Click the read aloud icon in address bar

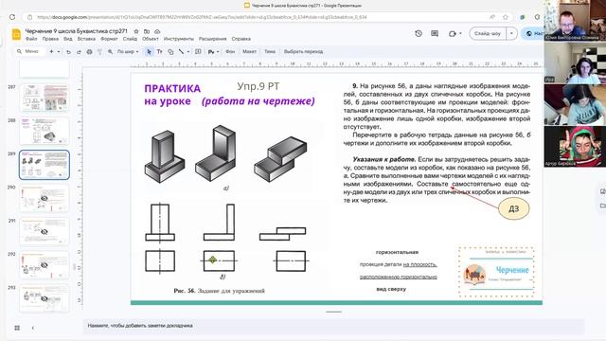(492, 17)
